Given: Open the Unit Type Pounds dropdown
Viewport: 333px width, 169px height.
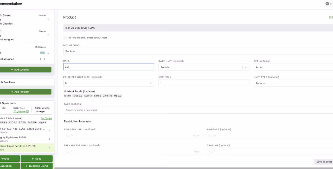Looking at the screenshot, I should tap(293, 83).
